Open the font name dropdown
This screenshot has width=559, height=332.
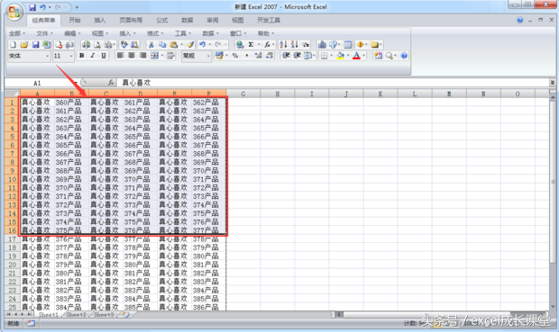47,56
